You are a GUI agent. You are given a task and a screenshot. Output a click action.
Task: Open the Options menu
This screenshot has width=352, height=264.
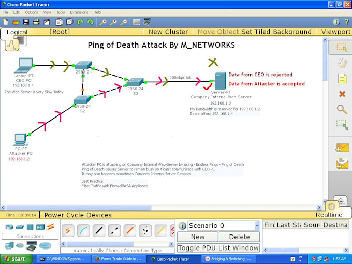32,12
